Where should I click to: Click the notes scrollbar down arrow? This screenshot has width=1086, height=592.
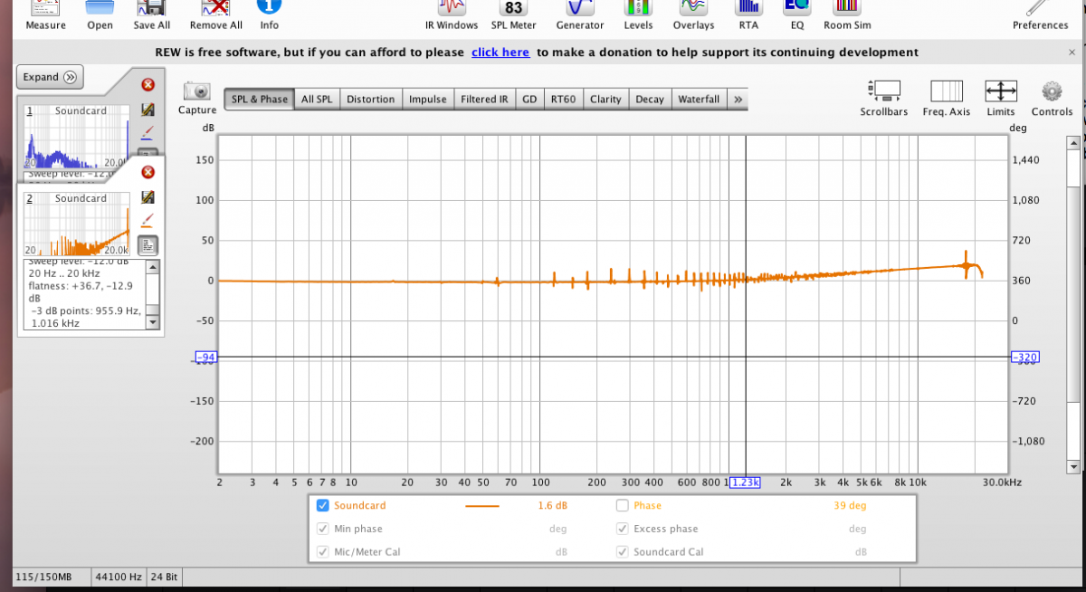pyautogui.click(x=152, y=322)
